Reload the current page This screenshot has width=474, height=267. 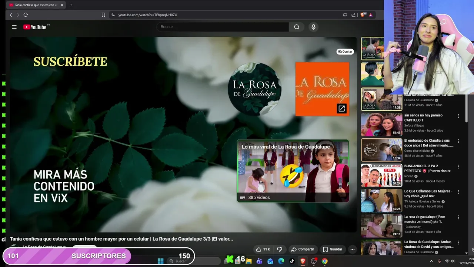click(x=26, y=15)
